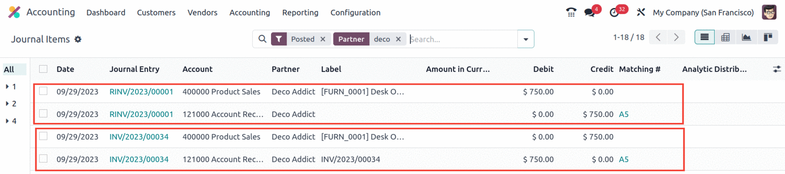Open search options dropdown arrow
Screen dimensions: 785x174
point(526,39)
